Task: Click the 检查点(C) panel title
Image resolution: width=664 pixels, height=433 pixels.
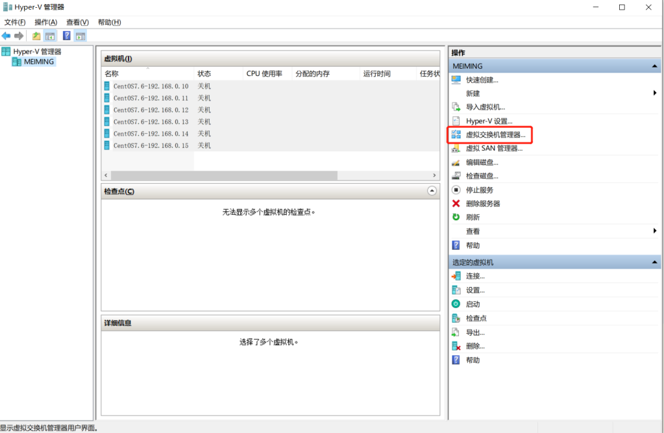Action: [119, 192]
